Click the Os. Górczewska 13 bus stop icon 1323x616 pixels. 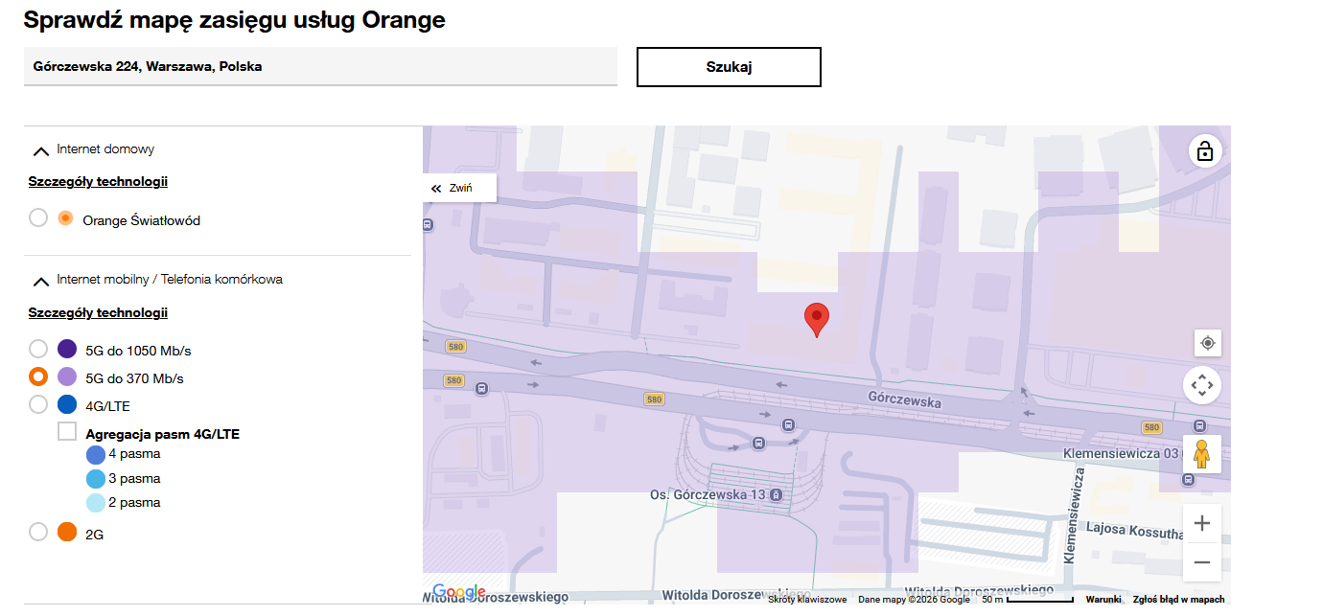click(776, 494)
